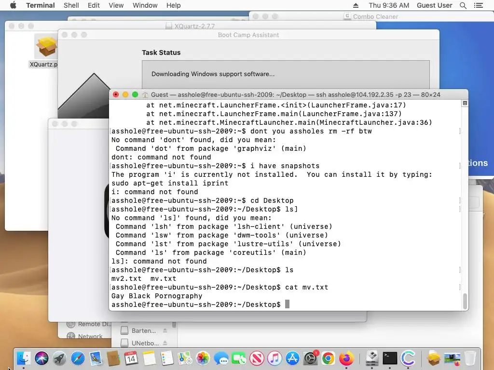
Task: Open the Apple menu
Action: [13, 5]
